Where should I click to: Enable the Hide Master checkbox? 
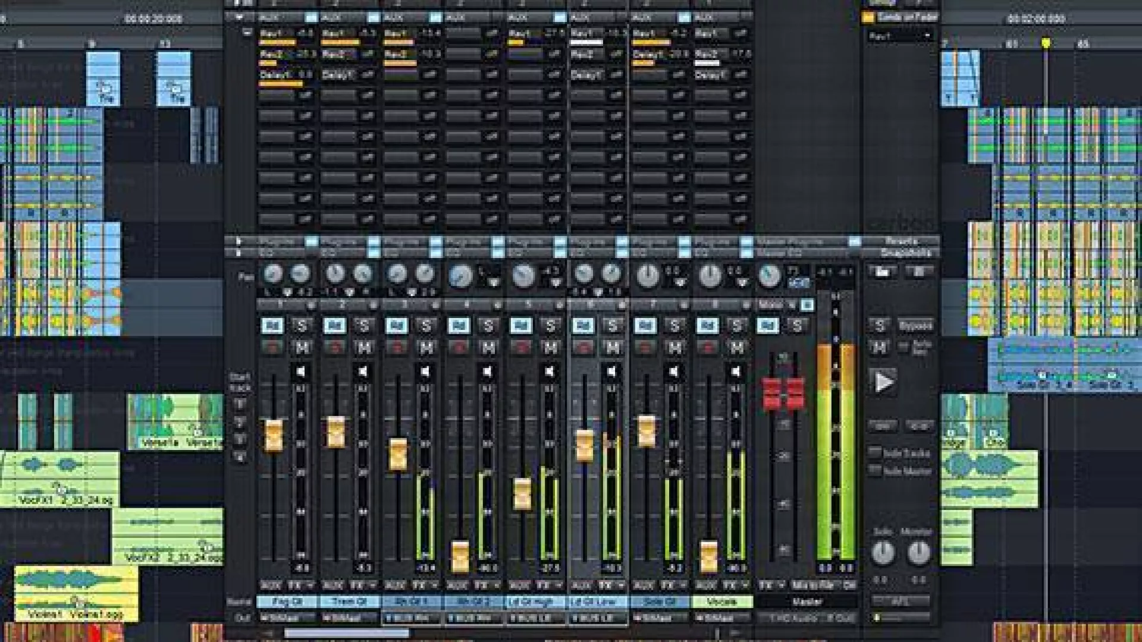point(875,471)
